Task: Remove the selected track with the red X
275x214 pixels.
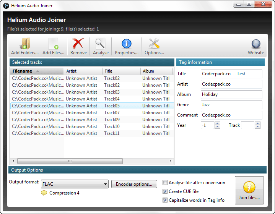Action: point(78,43)
